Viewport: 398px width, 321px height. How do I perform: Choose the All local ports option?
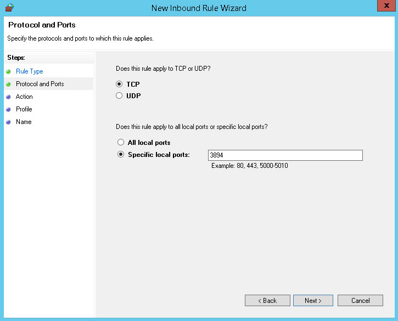point(121,143)
